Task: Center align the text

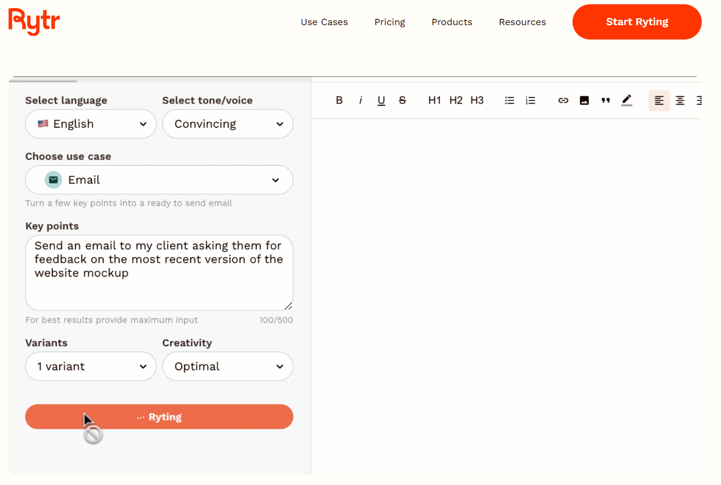Action: (x=680, y=100)
